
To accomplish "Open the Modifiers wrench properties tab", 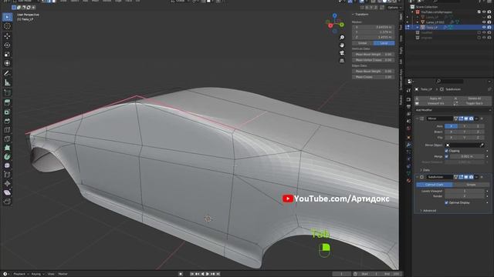I will [408, 145].
